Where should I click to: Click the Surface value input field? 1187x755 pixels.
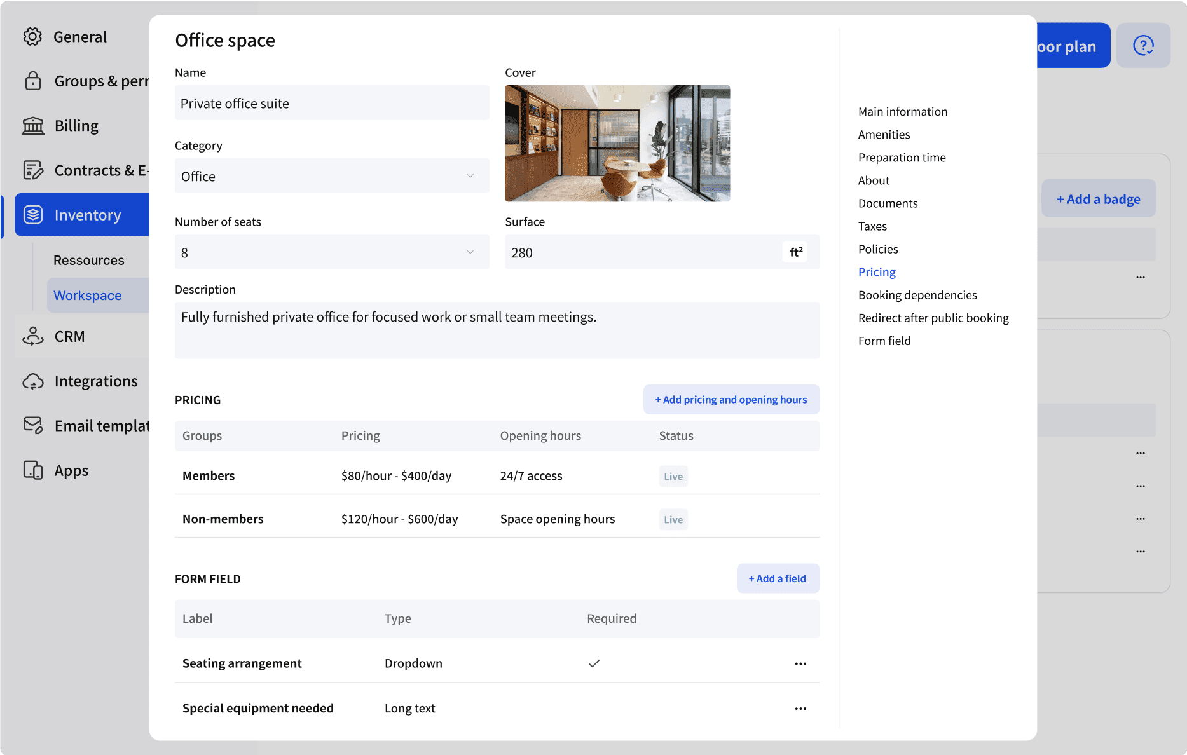coord(636,252)
